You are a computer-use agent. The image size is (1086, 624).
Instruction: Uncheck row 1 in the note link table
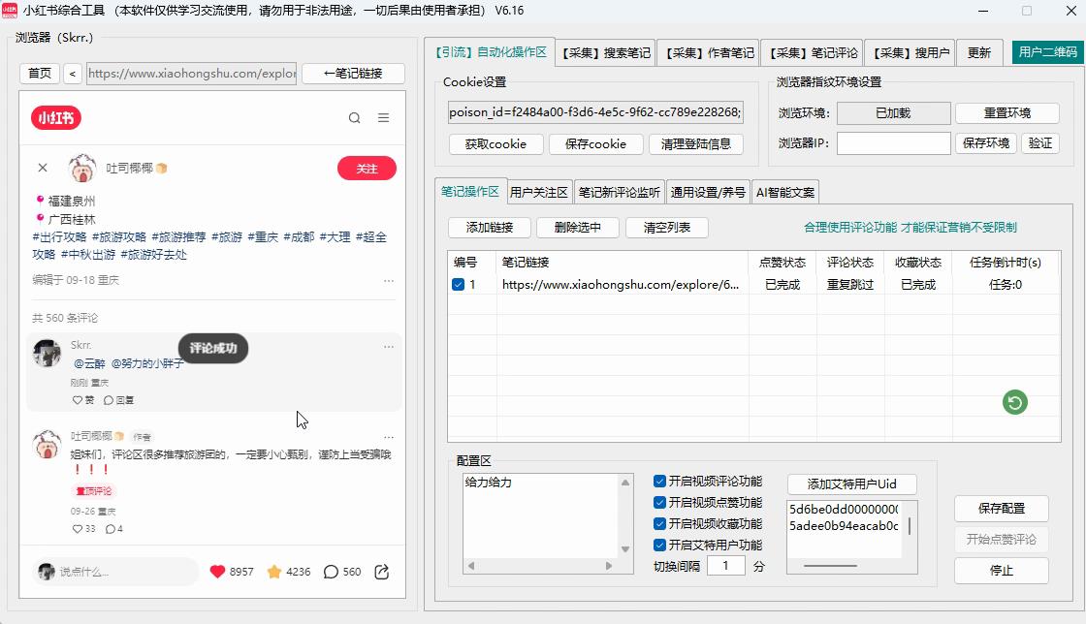pyautogui.click(x=460, y=283)
